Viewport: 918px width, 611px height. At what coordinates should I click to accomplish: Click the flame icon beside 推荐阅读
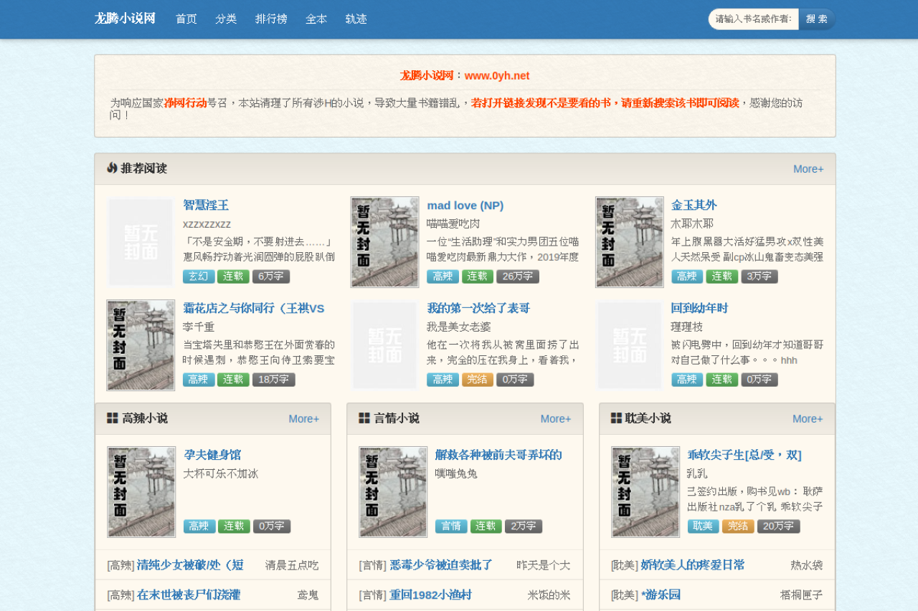112,168
